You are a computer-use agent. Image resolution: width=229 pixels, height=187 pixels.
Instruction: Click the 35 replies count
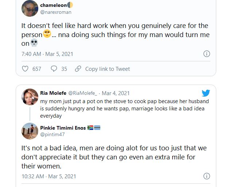coord(64,69)
